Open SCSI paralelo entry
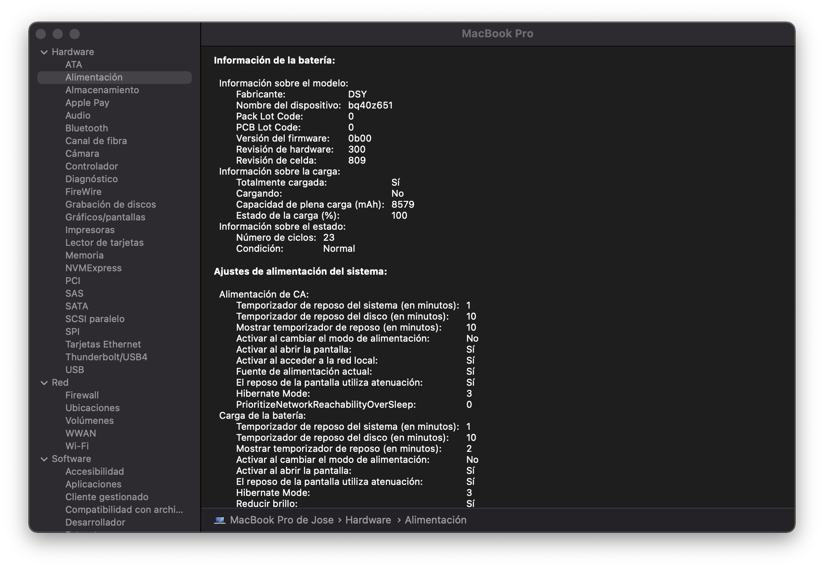Viewport: 824px width, 568px height. 95,319
